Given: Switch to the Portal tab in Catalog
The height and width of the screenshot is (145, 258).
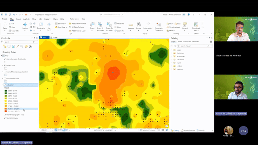Looking at the screenshot, I should click(x=180, y=42).
